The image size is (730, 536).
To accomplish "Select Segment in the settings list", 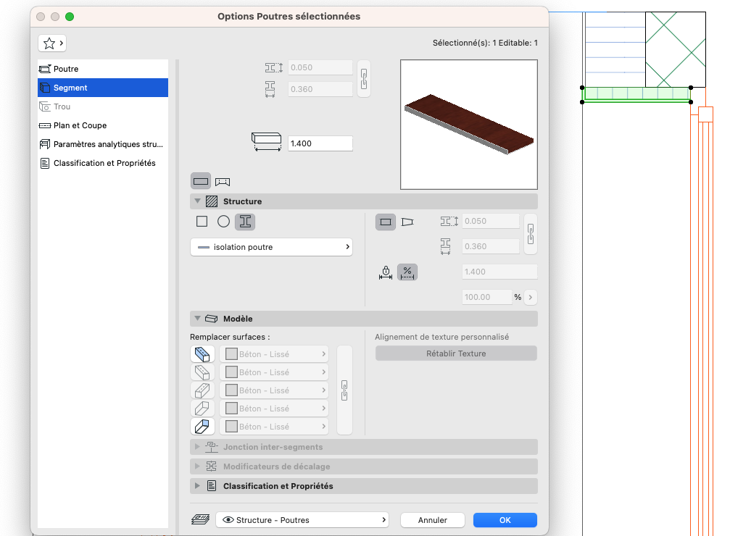I will [102, 88].
